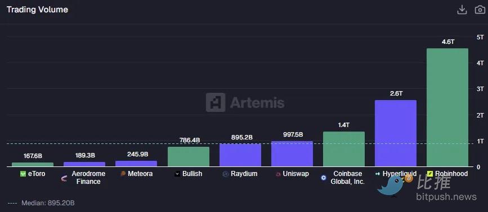Click the Bullish logo icon
This screenshot has width=488, height=212.
click(x=177, y=174)
